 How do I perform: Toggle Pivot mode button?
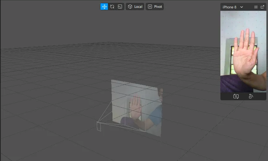click(155, 7)
